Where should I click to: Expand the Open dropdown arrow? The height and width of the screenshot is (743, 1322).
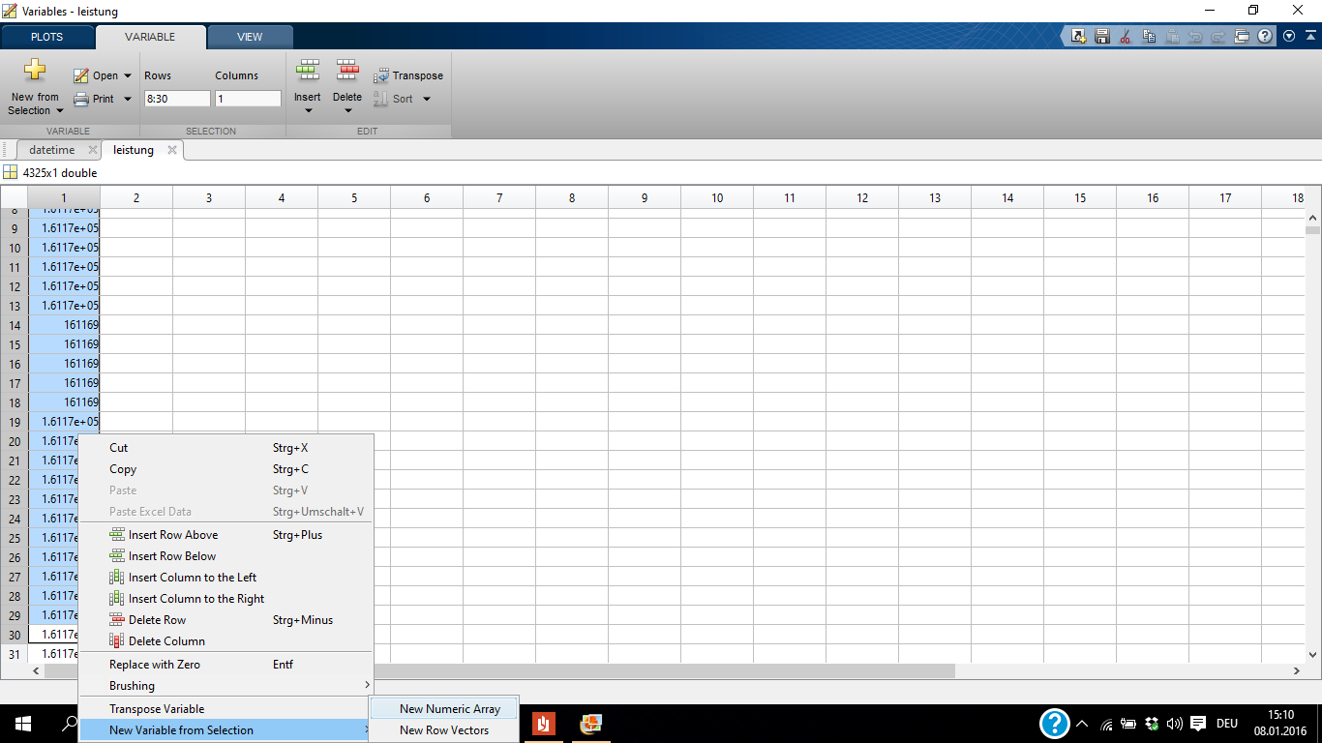[x=128, y=75]
